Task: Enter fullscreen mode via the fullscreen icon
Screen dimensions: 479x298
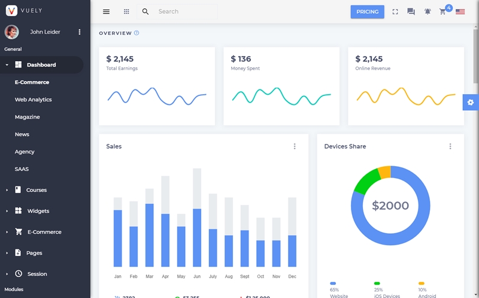Action: pos(395,11)
